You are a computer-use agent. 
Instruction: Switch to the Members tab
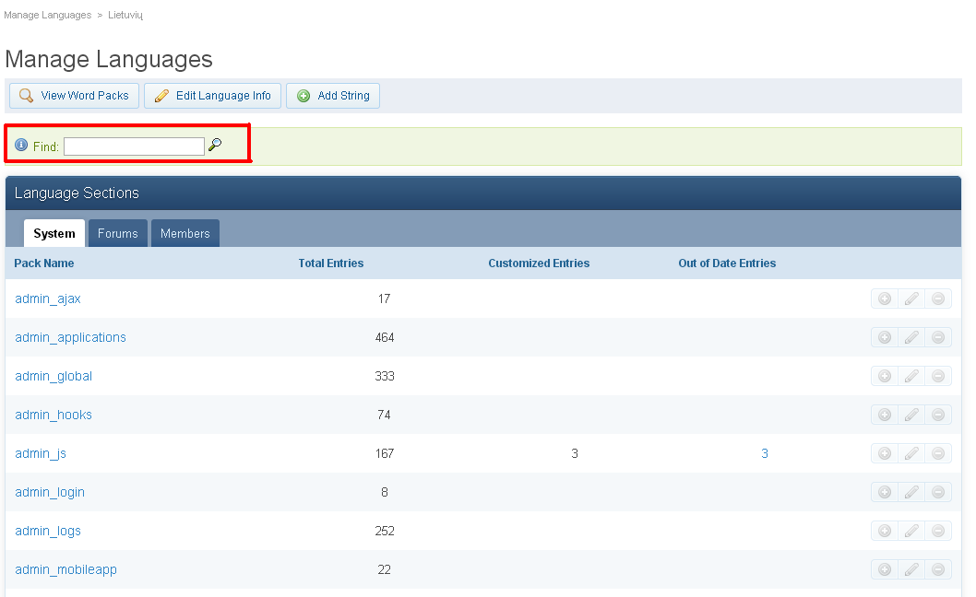tap(184, 233)
